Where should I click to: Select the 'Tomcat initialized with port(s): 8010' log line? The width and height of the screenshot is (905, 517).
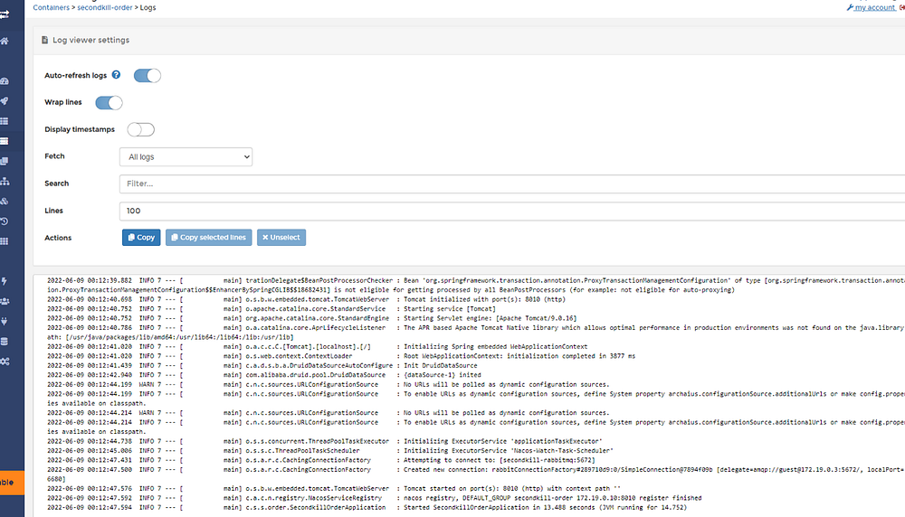(x=306, y=300)
